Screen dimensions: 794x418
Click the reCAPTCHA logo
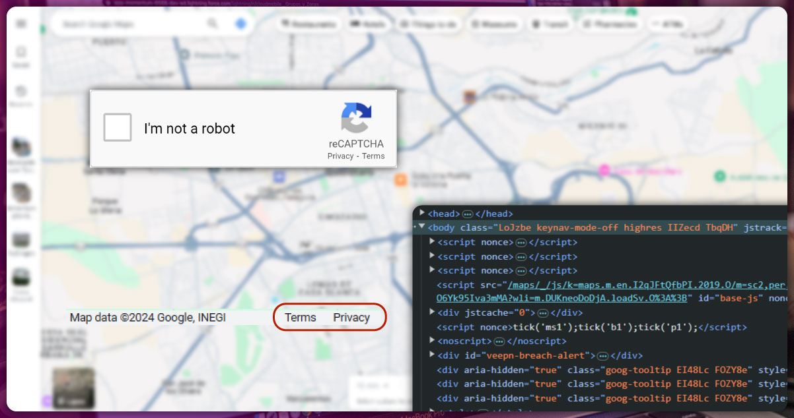(356, 118)
